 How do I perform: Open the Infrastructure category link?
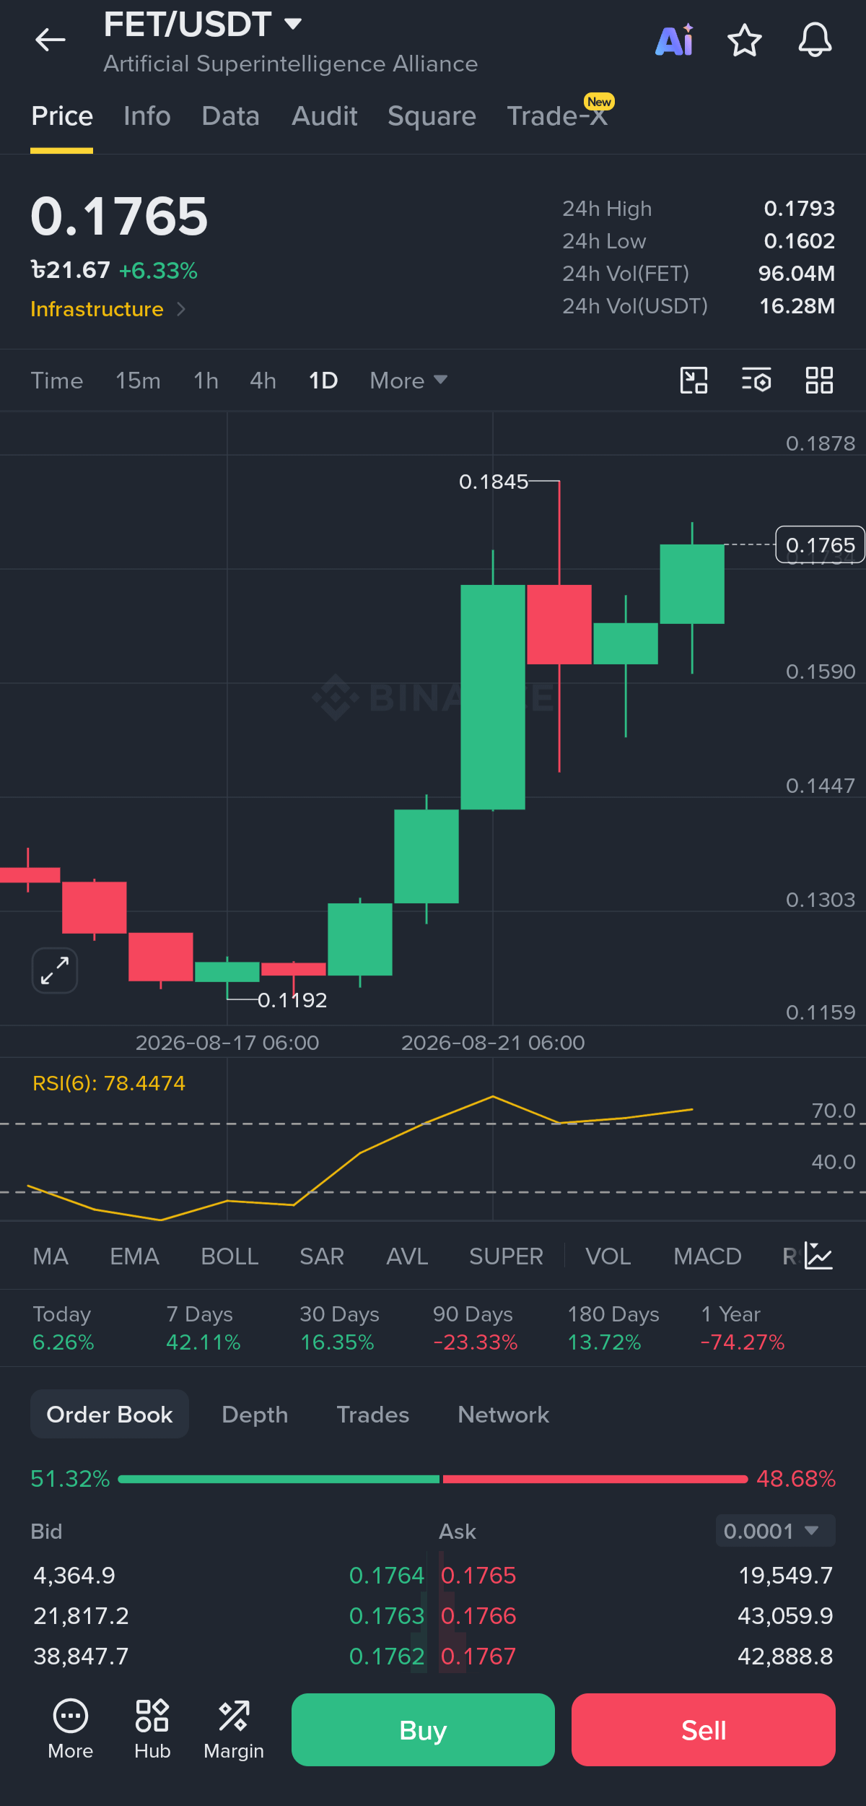pos(108,309)
